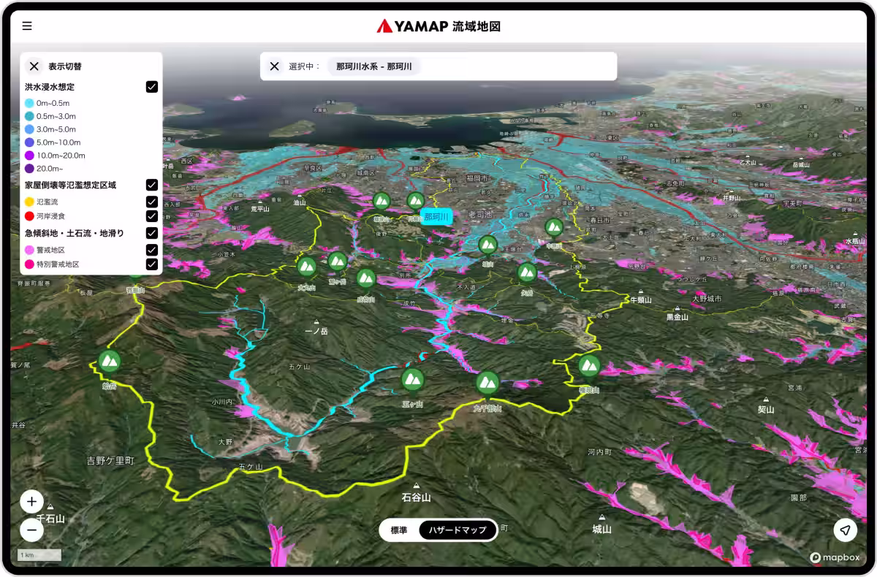Close the 表示切替 layer panel
877x577 pixels.
[x=34, y=66]
